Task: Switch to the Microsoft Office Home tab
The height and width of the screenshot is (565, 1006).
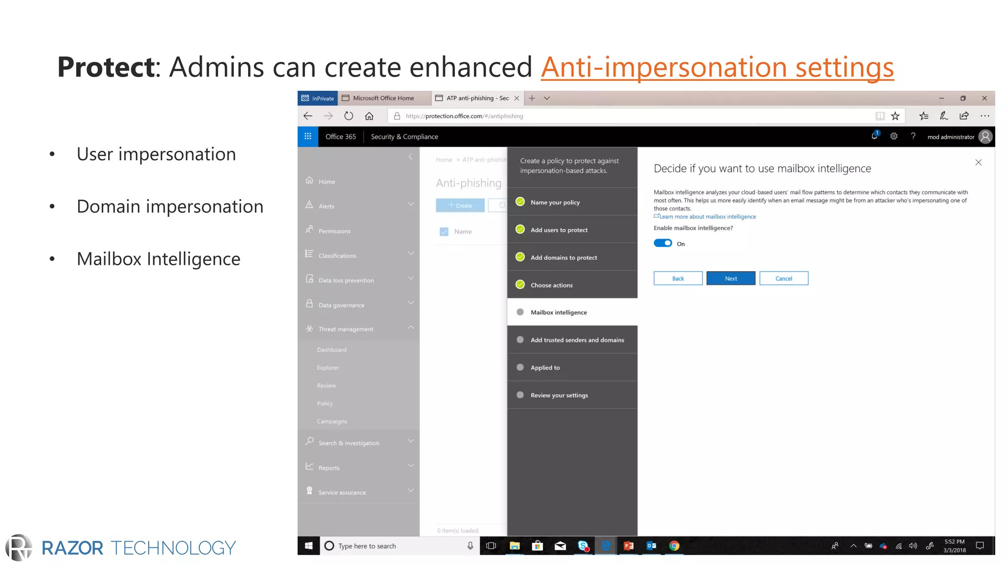Action: coord(385,98)
